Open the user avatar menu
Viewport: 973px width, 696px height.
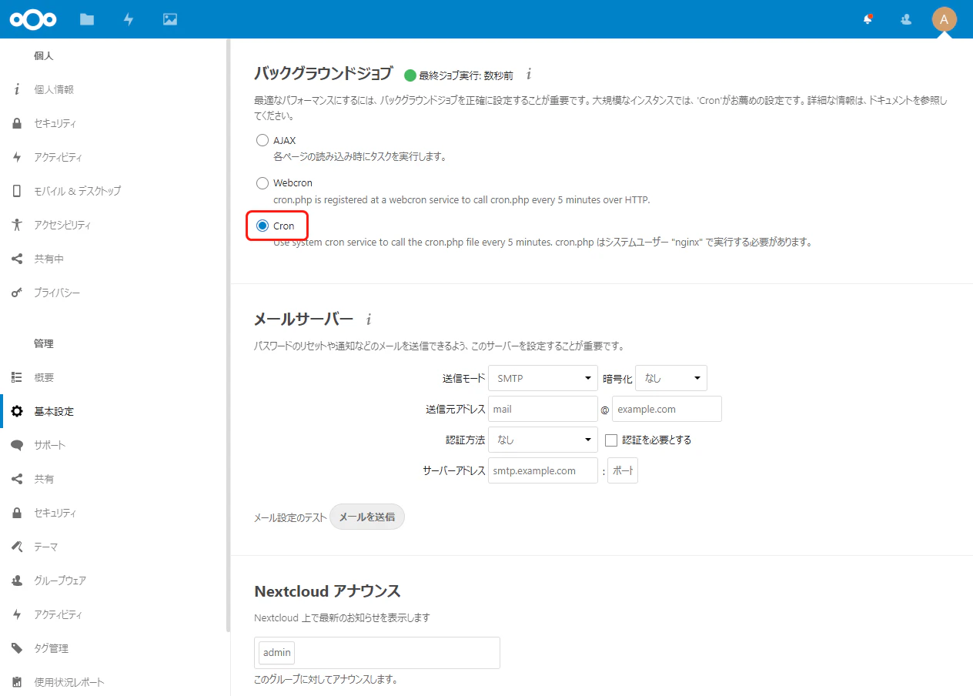tap(944, 19)
